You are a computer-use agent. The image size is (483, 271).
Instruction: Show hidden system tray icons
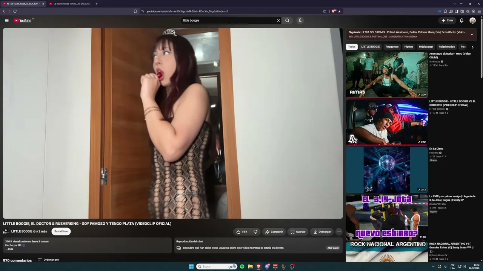pos(433,266)
